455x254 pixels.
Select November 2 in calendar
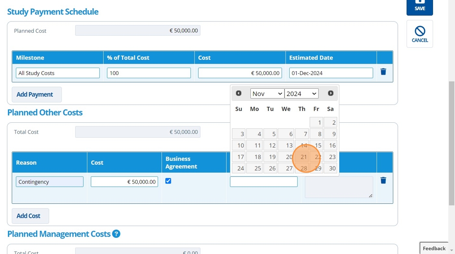click(x=331, y=122)
